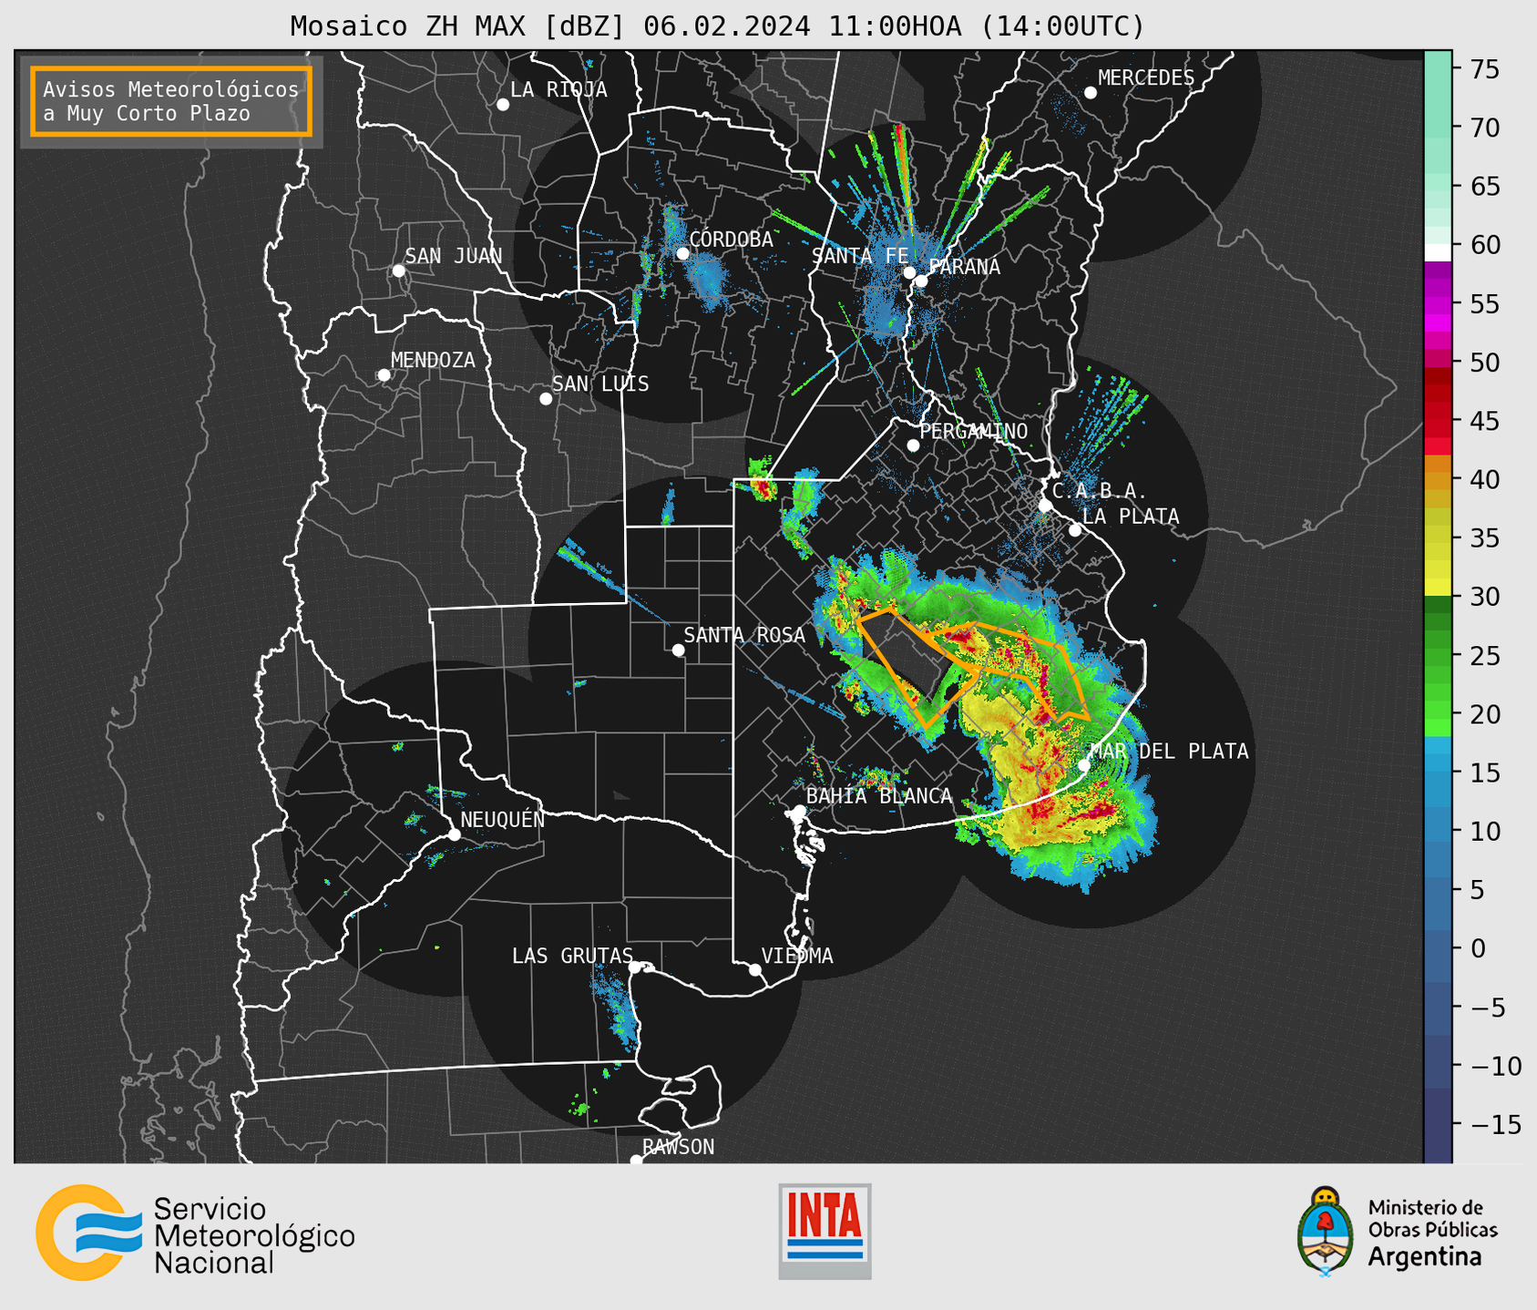
Task: Click the CÓRDOBA city label
Action: (x=731, y=240)
